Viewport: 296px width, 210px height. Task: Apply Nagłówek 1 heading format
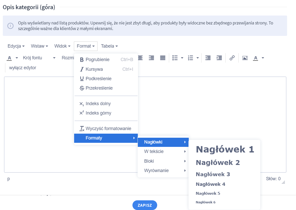[x=225, y=149]
